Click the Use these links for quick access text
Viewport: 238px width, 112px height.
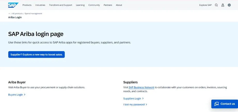point(70,42)
